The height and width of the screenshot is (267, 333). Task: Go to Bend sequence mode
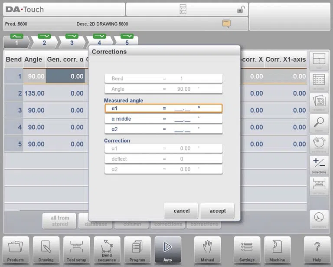[x=107, y=250]
